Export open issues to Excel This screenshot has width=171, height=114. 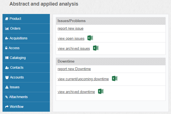90,38
